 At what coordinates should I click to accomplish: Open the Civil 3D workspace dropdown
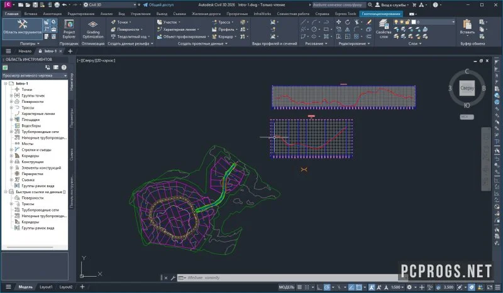(109, 5)
